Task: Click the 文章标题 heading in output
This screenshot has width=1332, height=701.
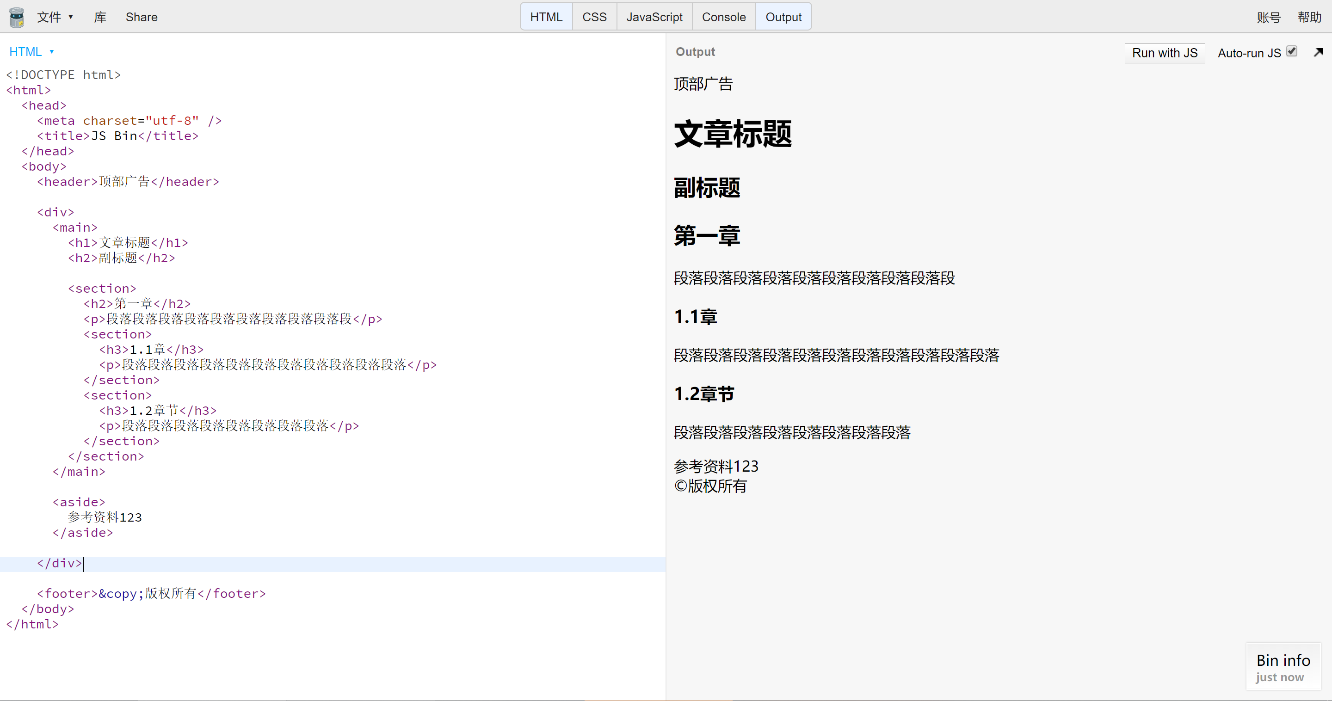Action: click(733, 134)
